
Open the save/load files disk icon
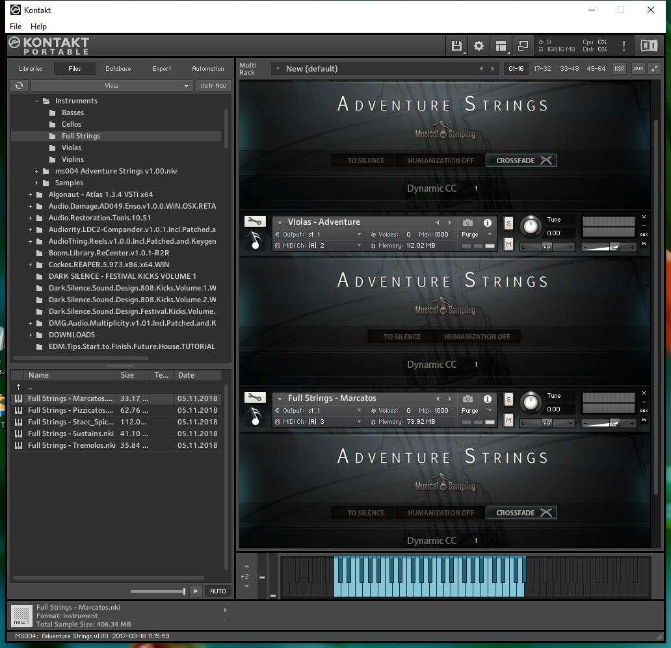[x=456, y=45]
